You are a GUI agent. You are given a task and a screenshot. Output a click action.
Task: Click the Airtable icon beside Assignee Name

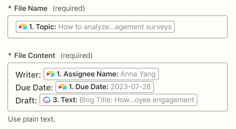50,74
